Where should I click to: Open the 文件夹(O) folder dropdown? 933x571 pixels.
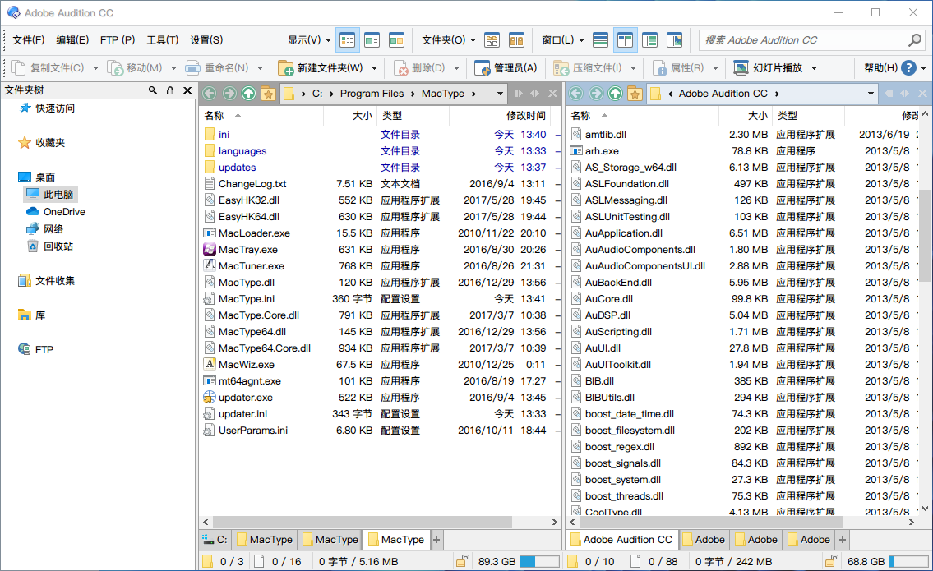[x=449, y=40]
